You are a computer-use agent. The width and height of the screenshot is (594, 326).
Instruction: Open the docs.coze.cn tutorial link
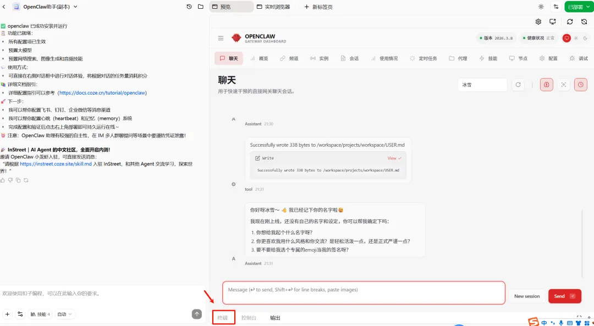103,93
